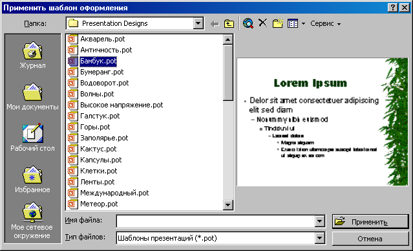Viewport: 413px width, 251px height.
Task: Click the icon of Волны.pot
Action: tap(72, 94)
